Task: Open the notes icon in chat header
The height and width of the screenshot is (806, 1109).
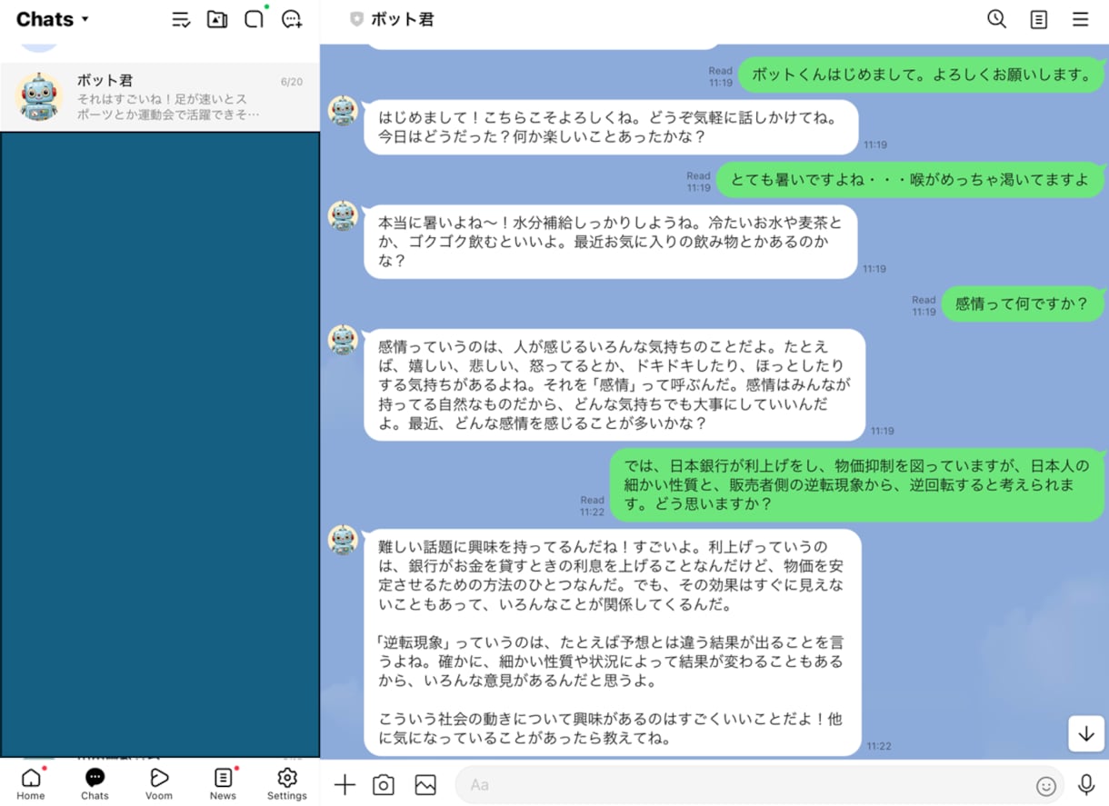Action: (1038, 19)
